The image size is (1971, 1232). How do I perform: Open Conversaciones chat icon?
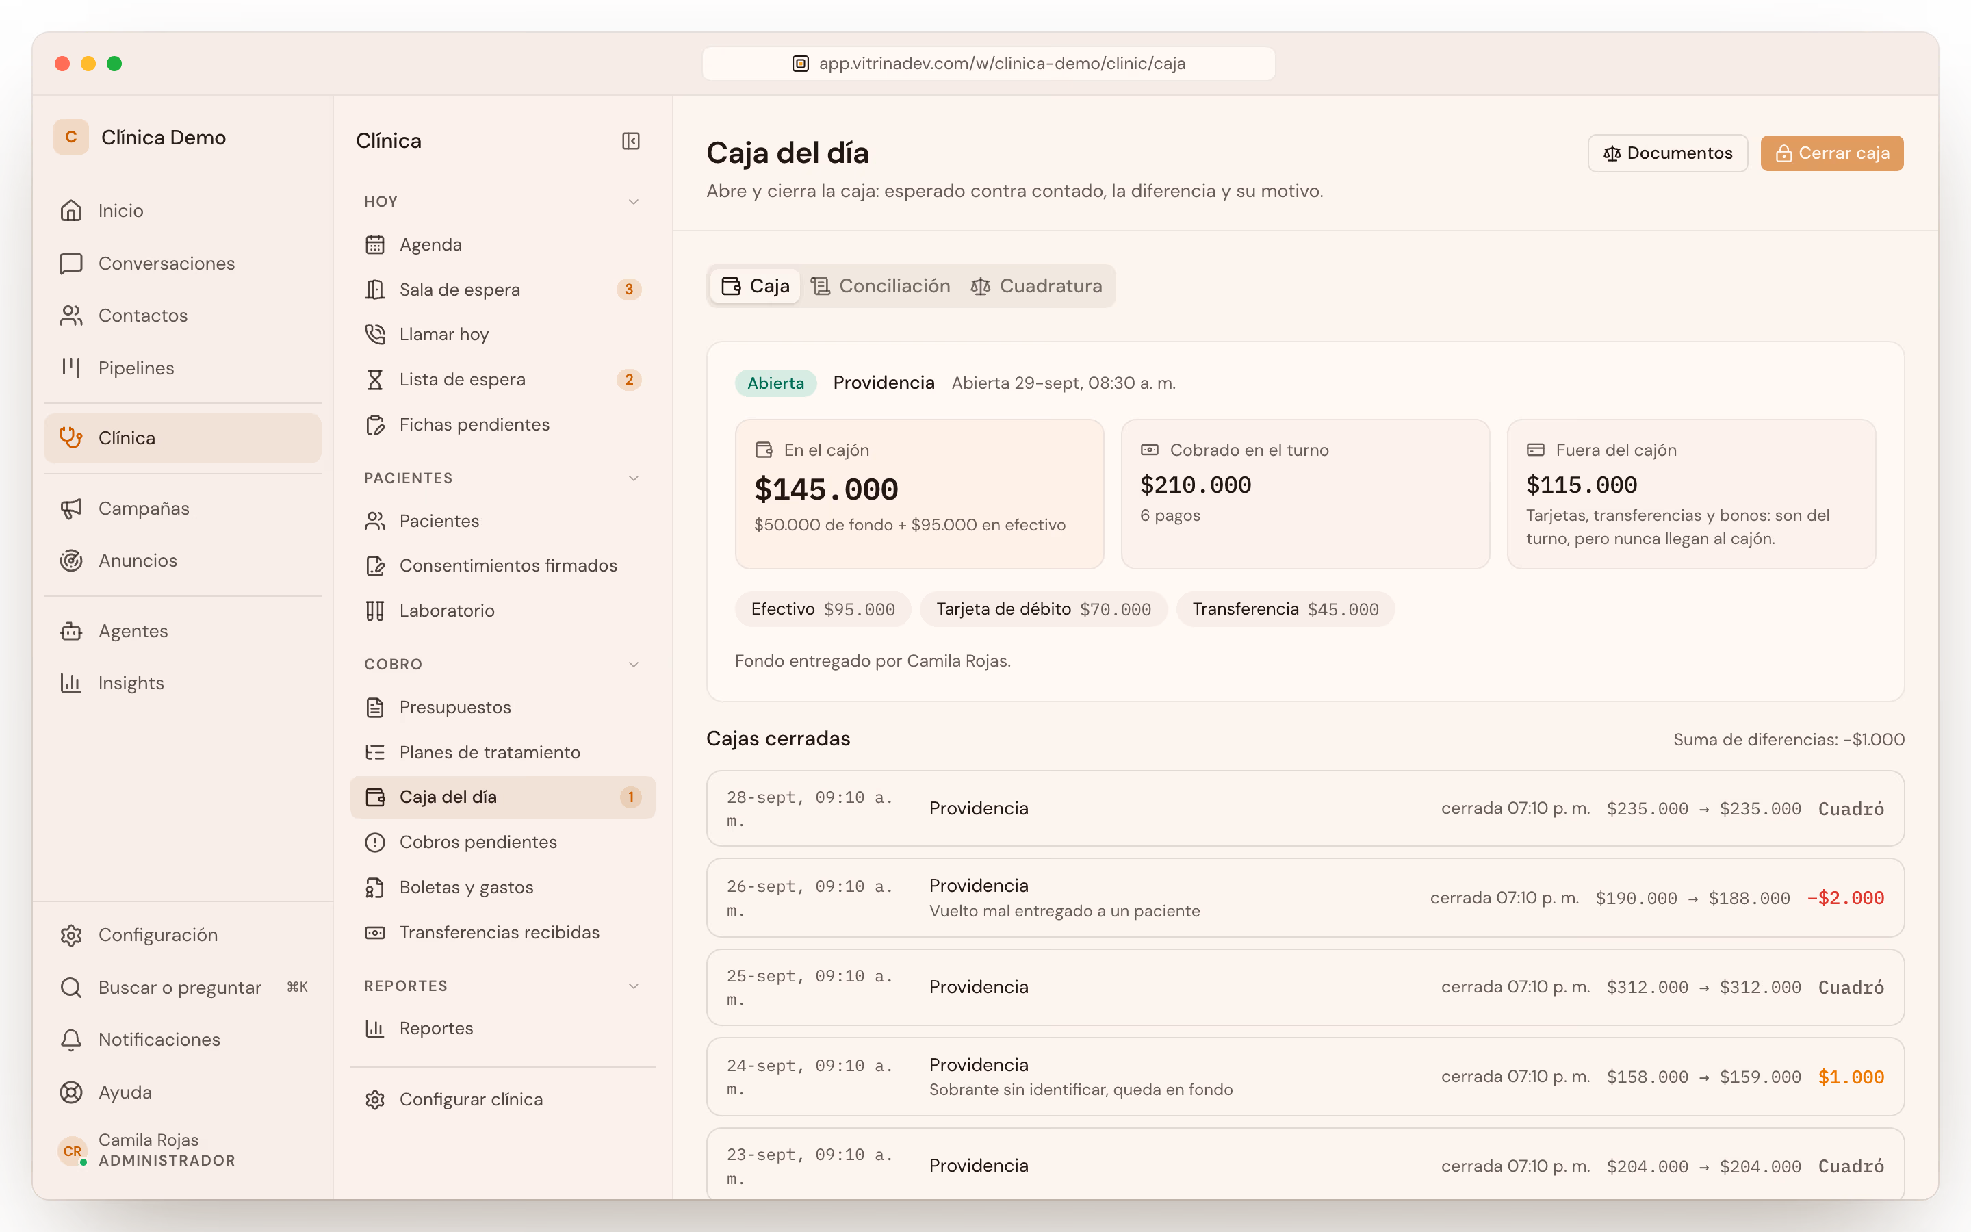(x=71, y=264)
